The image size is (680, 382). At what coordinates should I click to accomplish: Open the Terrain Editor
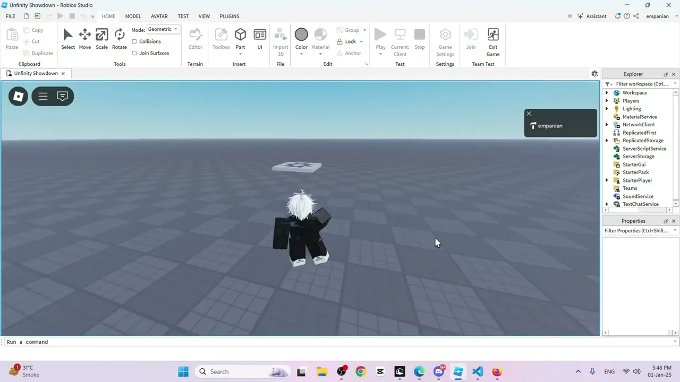(195, 39)
